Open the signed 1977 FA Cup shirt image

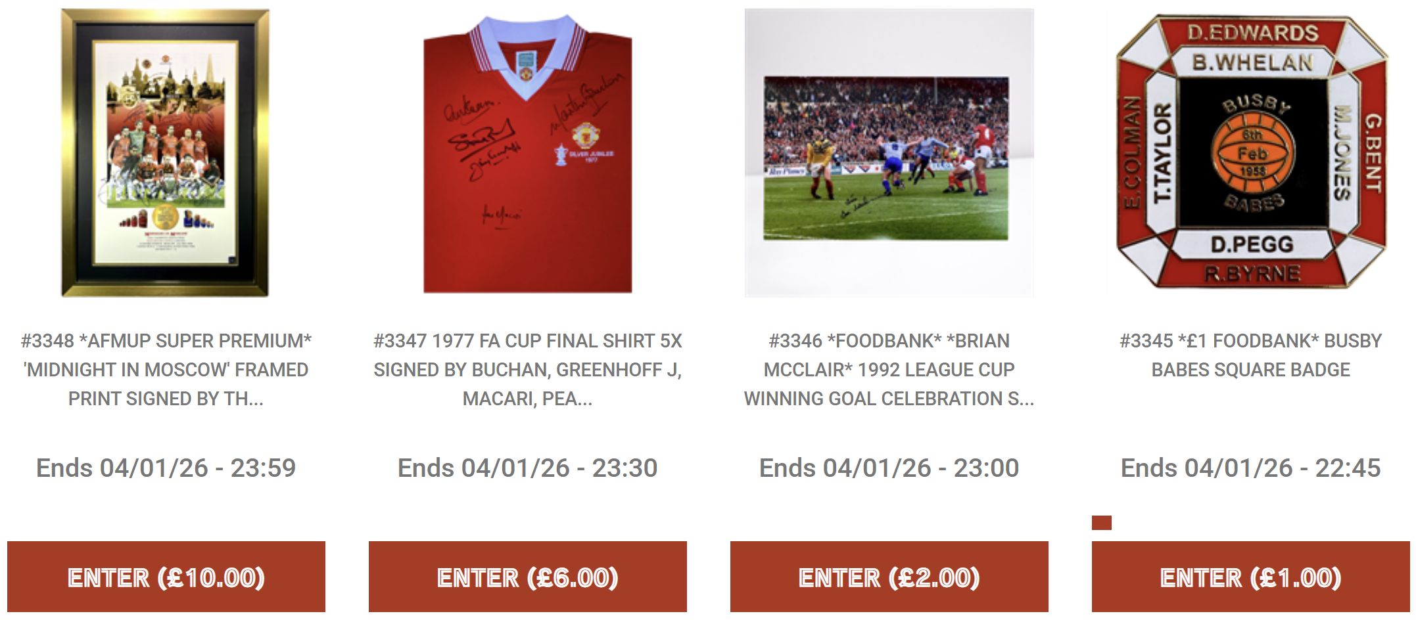click(527, 153)
